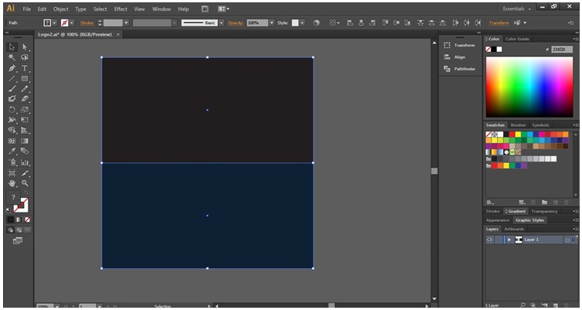Open the Pathfinder panel button
The width and height of the screenshot is (582, 310).
point(460,69)
